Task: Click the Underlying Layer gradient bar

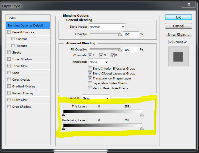Action: tap(103, 125)
